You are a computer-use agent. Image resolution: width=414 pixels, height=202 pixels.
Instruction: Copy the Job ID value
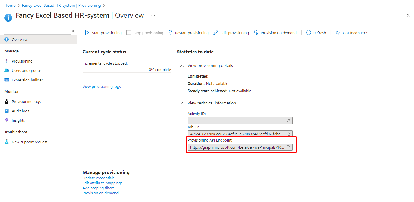pyautogui.click(x=289, y=134)
